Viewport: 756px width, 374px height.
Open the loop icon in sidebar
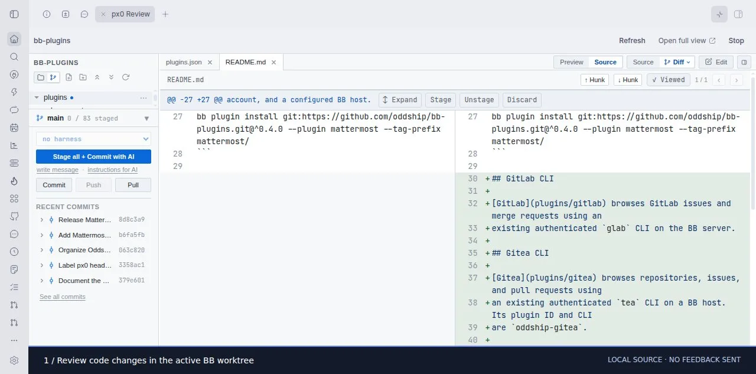point(14,110)
